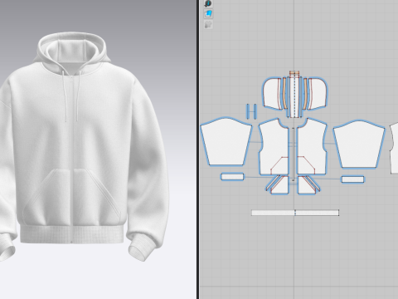Select the right hood side pattern piece
Viewport: 398px width, 299px height.
(318, 93)
